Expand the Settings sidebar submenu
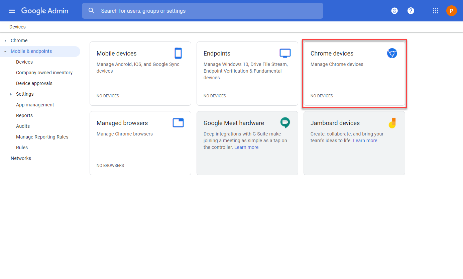463x279 pixels. point(11,94)
